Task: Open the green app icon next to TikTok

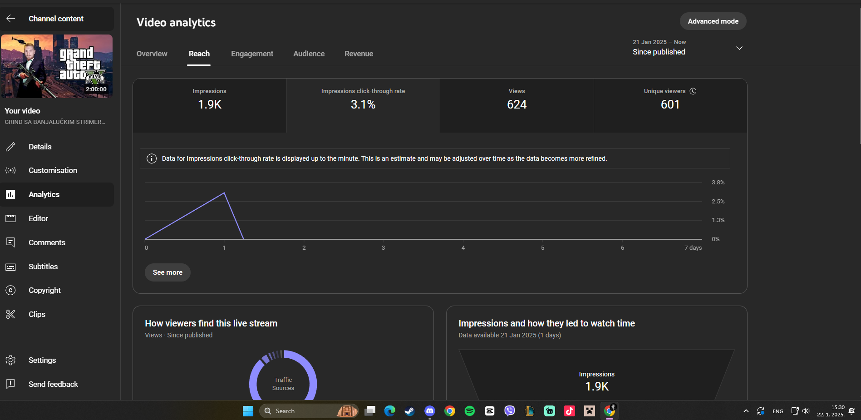Action: pyautogui.click(x=550, y=411)
